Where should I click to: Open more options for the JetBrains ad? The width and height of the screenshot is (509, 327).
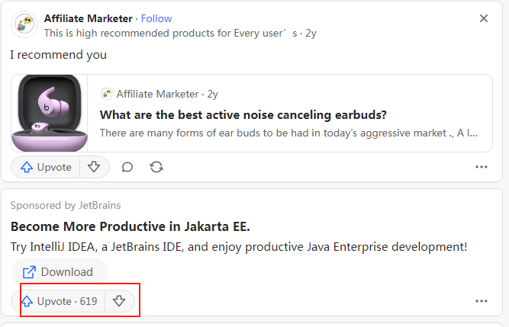click(482, 301)
